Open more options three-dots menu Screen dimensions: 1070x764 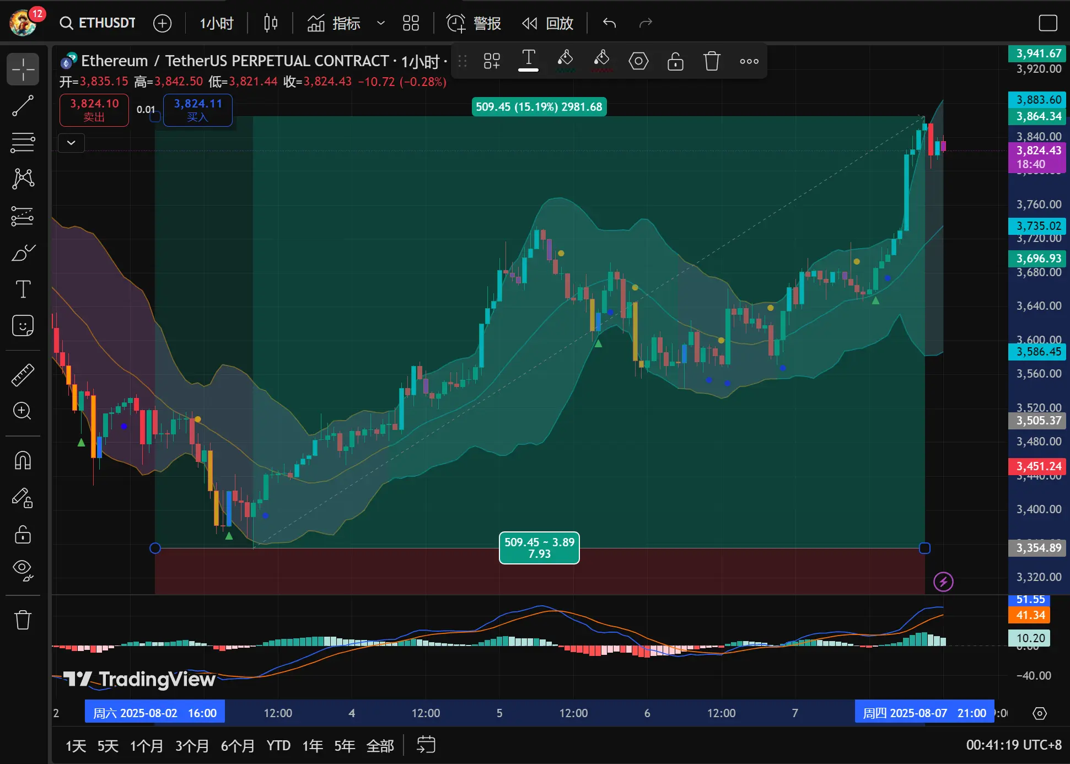click(749, 61)
